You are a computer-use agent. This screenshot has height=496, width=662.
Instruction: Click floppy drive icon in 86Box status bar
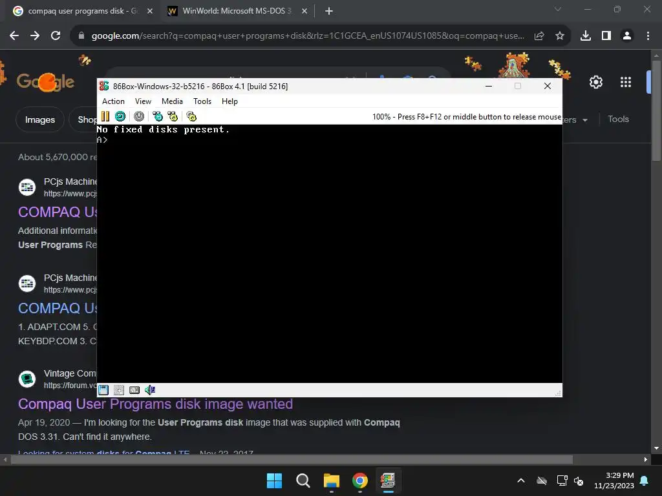pos(103,390)
